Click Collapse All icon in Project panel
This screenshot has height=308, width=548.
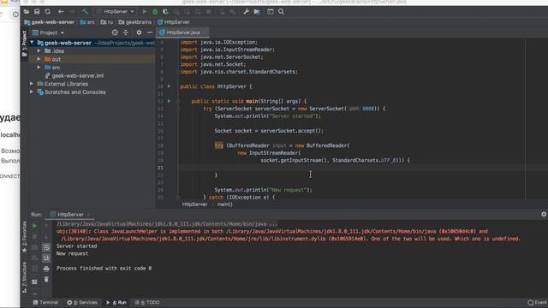(126, 33)
